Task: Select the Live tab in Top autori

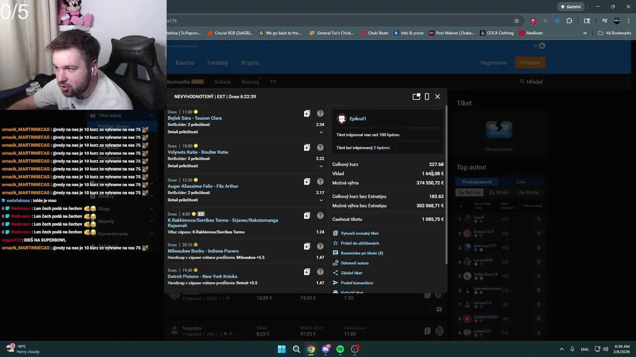Action: tap(521, 182)
